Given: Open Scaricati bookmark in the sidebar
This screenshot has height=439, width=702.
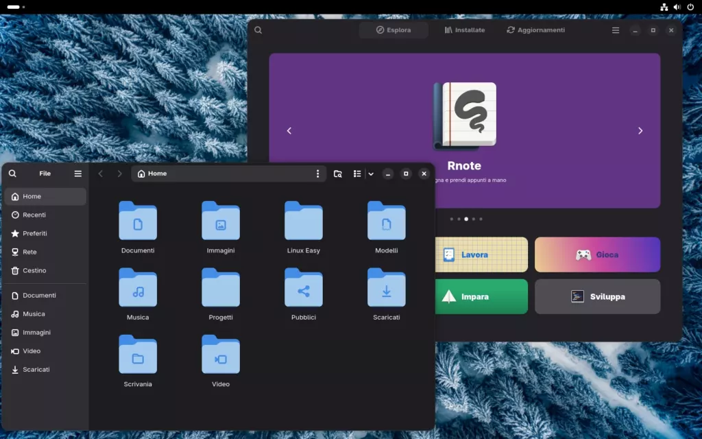Looking at the screenshot, I should (46, 370).
